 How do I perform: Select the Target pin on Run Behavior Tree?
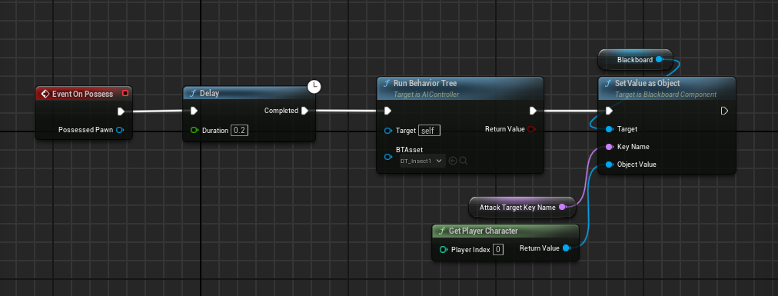pyautogui.click(x=388, y=131)
